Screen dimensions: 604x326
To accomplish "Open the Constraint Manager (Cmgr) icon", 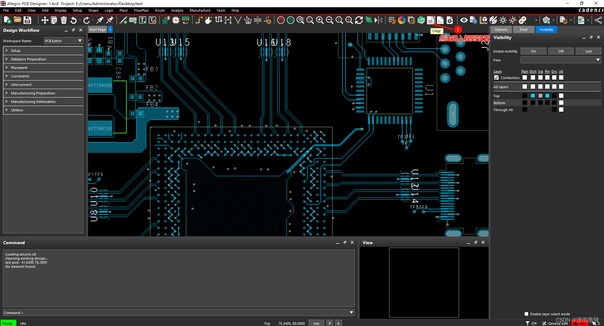I will click(431, 20).
